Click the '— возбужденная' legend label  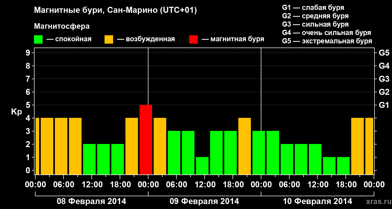tap(146, 39)
